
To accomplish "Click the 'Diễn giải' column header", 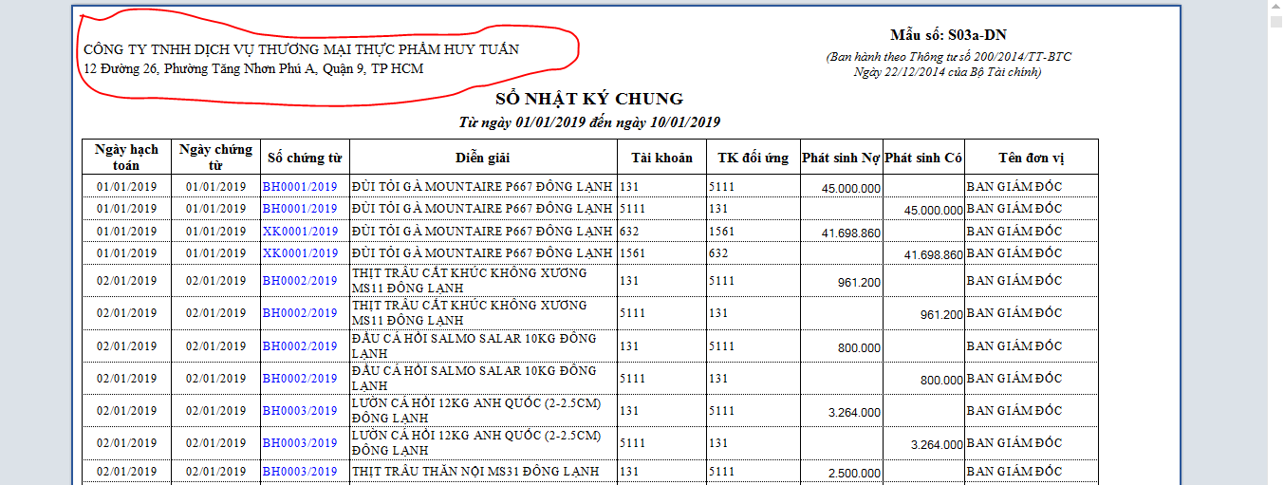I will [x=483, y=158].
